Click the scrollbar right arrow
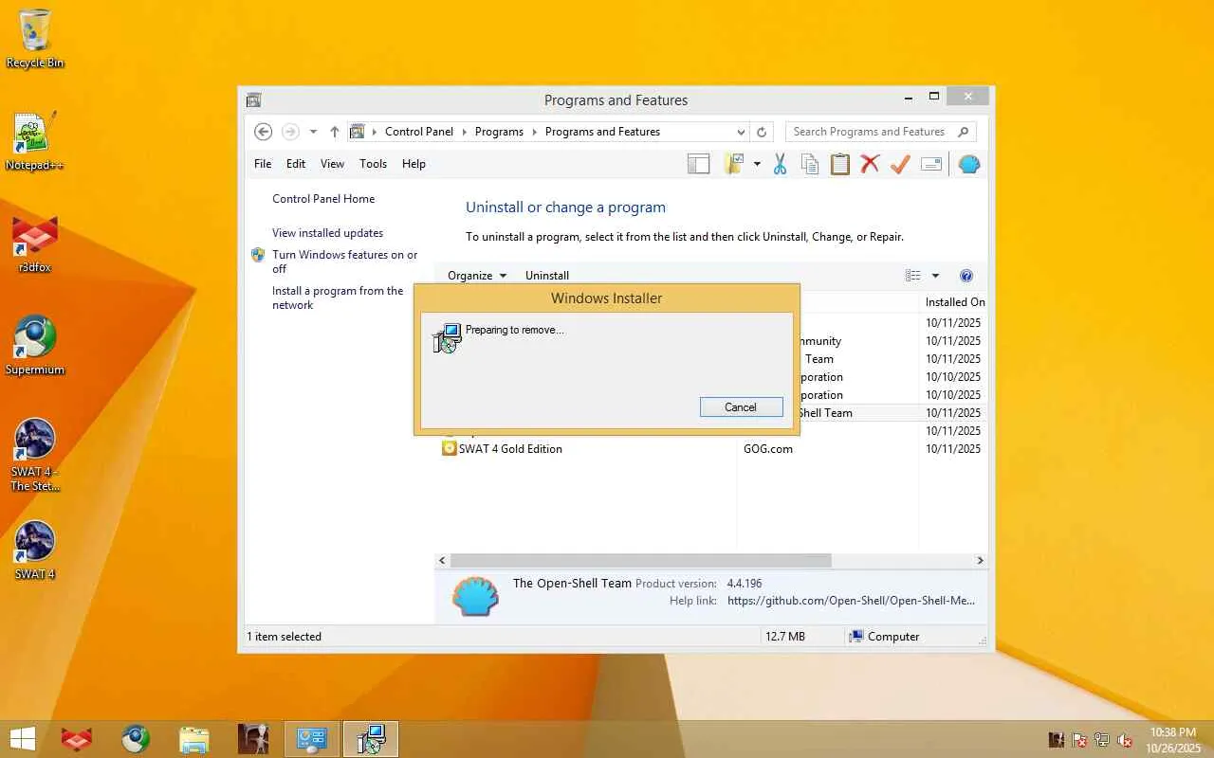The image size is (1214, 758). click(x=980, y=561)
